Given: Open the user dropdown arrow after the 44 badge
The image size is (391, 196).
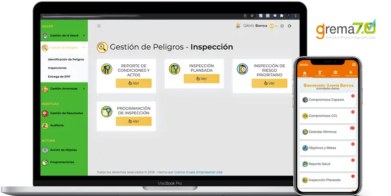Looking at the screenshot, I should coord(276,26).
